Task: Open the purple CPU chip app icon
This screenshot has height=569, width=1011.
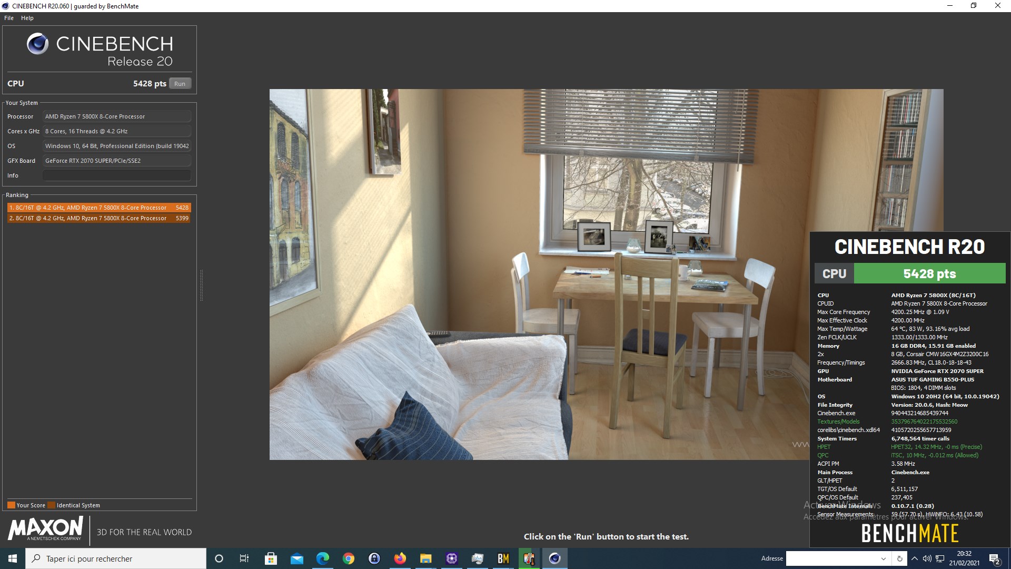Action: point(451,558)
